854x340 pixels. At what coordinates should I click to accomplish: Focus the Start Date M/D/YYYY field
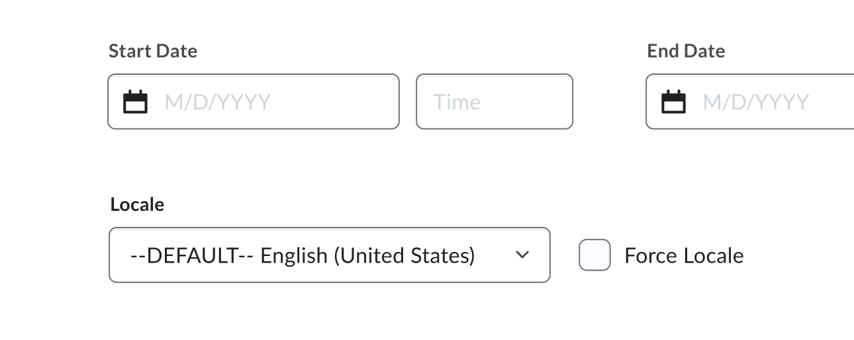tap(254, 101)
